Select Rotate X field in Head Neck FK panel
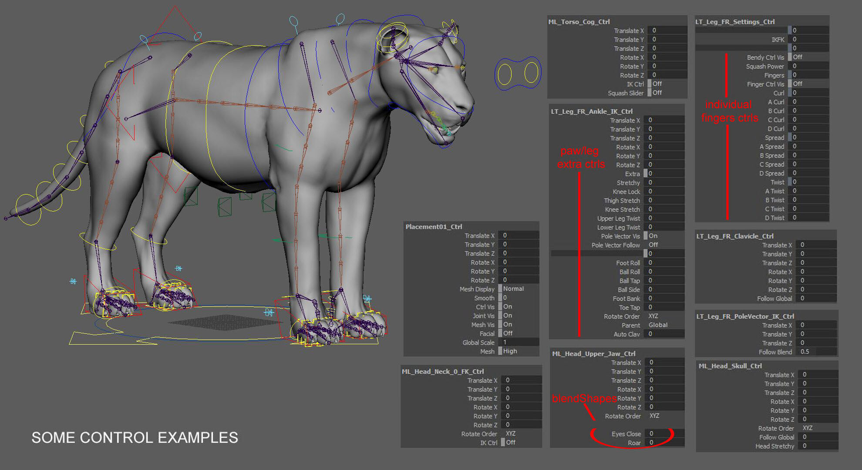This screenshot has width=862, height=470. [521, 407]
